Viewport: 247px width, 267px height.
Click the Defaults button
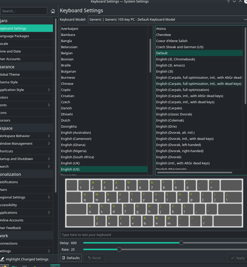[x=71, y=258]
